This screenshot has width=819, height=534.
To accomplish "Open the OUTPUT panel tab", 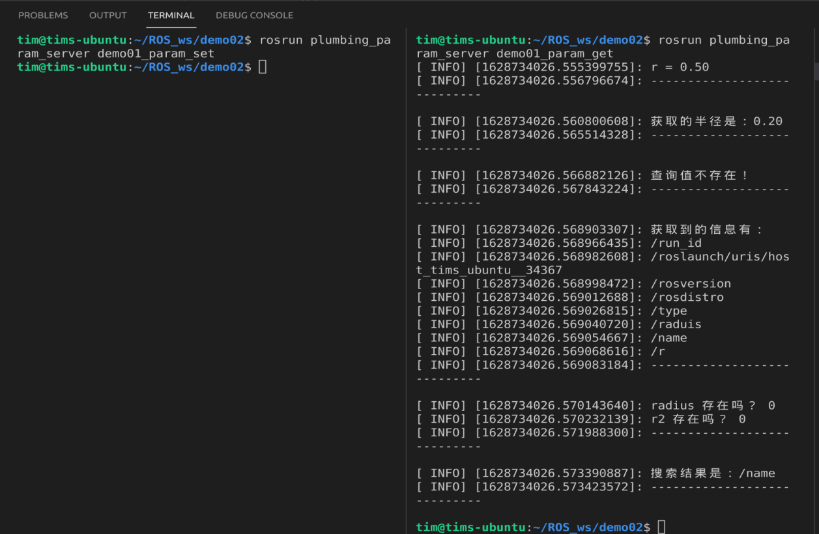I will (x=108, y=15).
